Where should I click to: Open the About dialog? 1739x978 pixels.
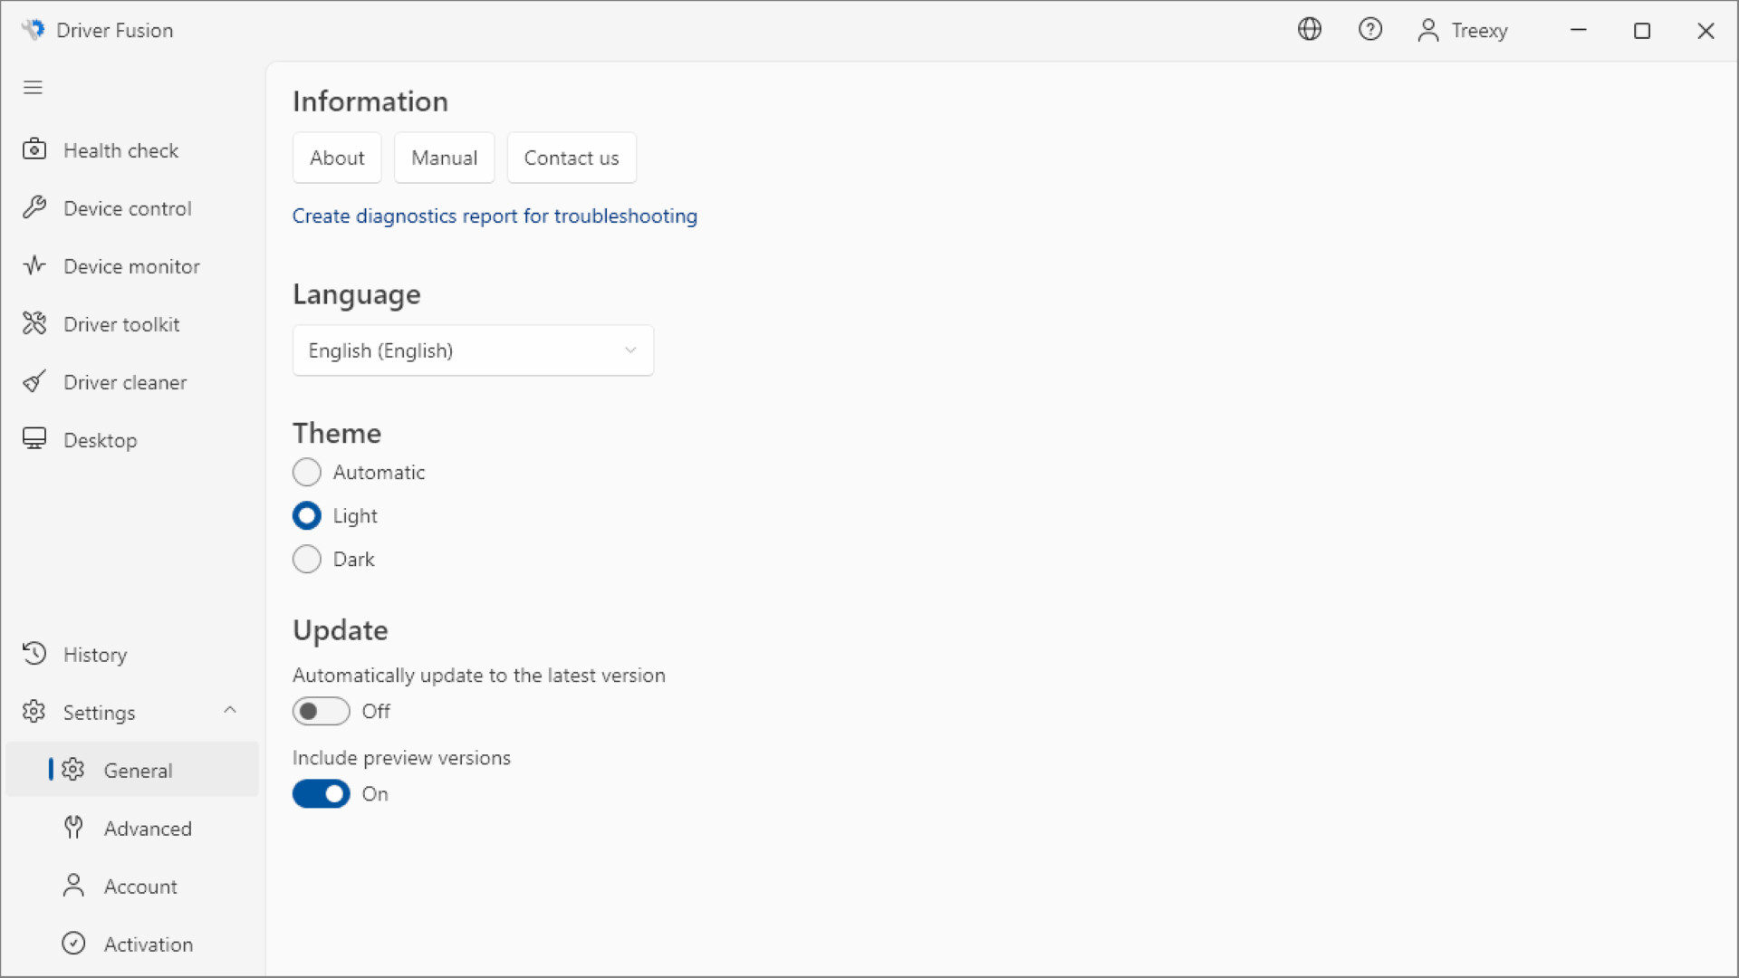pyautogui.click(x=336, y=158)
